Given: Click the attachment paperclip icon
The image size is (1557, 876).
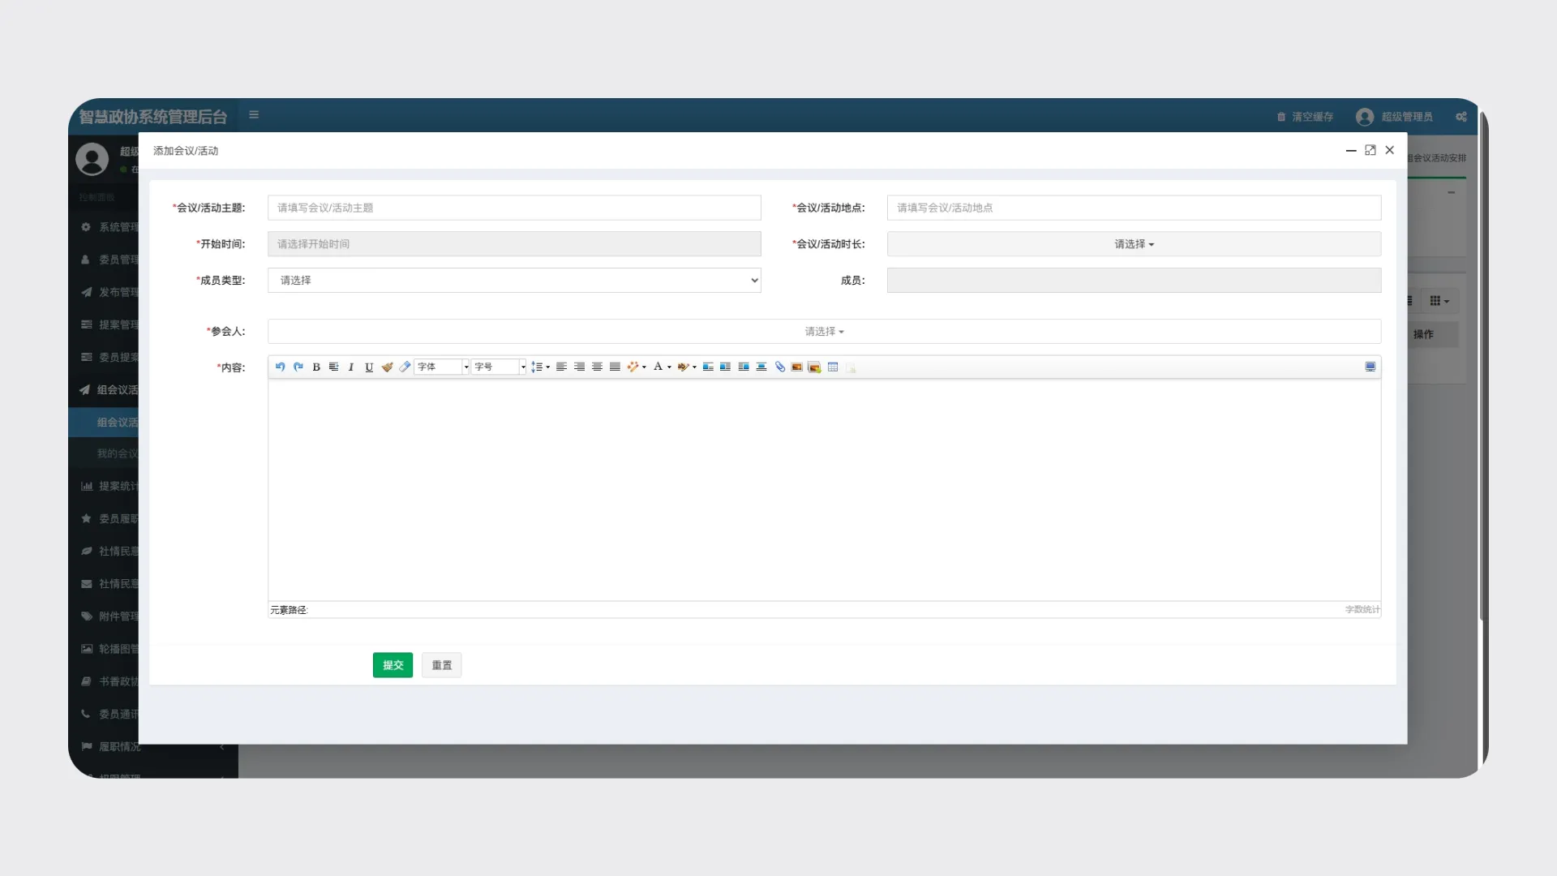Looking at the screenshot, I should (x=779, y=367).
